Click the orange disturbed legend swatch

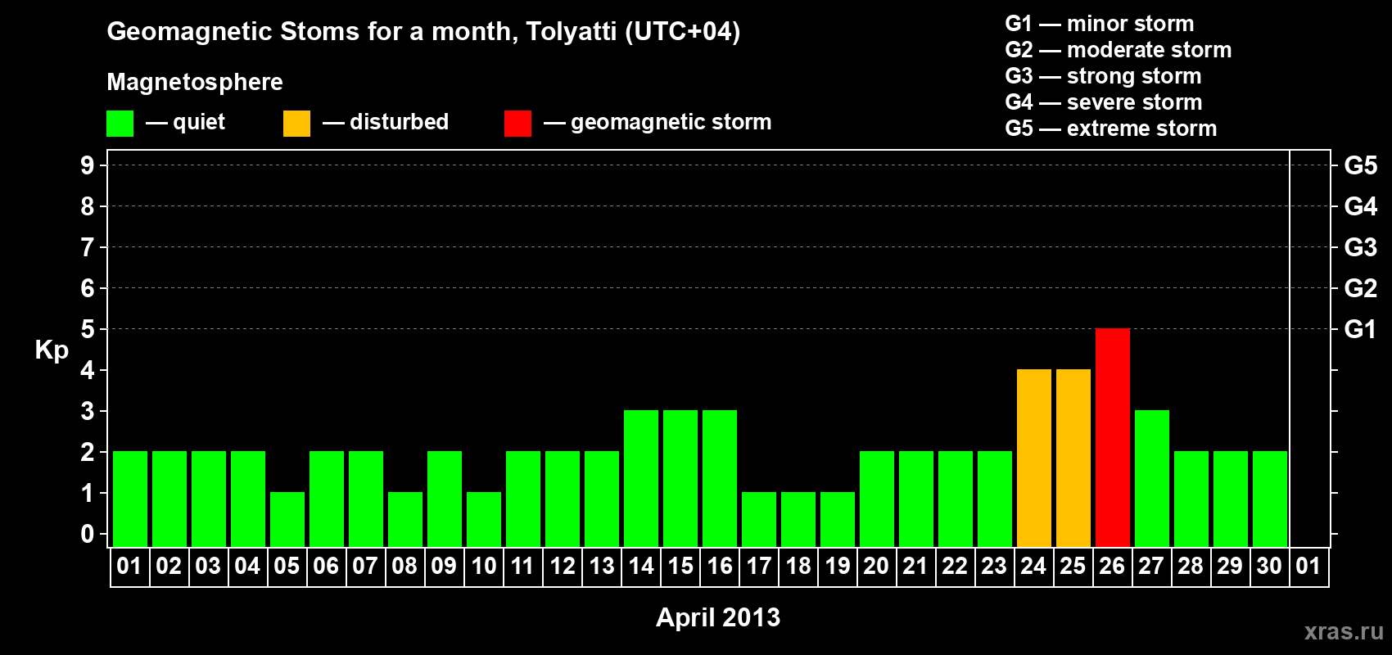(296, 124)
